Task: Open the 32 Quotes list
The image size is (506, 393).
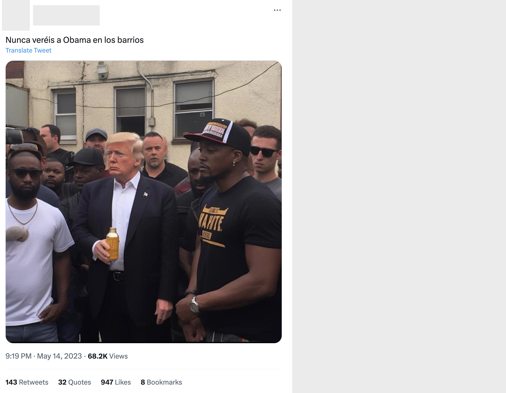Action: 74,382
